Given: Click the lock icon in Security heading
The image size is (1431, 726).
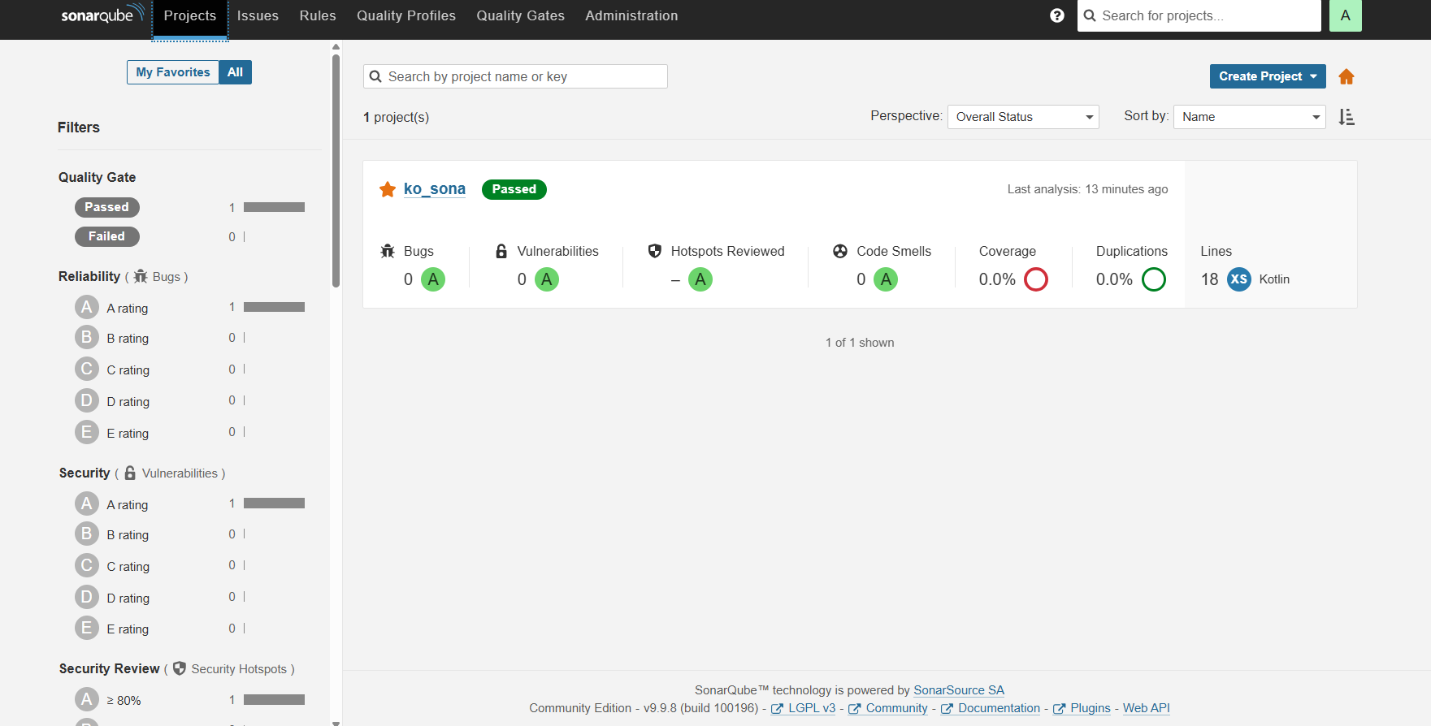Looking at the screenshot, I should (130, 473).
